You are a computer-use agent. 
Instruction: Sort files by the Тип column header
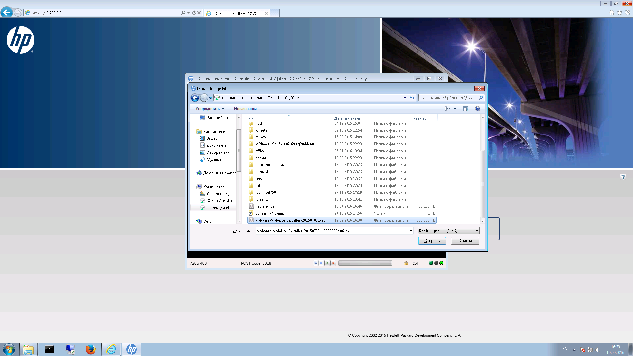[391, 118]
